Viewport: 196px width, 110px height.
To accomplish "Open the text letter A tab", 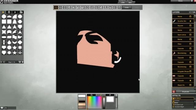I will point(15,12).
